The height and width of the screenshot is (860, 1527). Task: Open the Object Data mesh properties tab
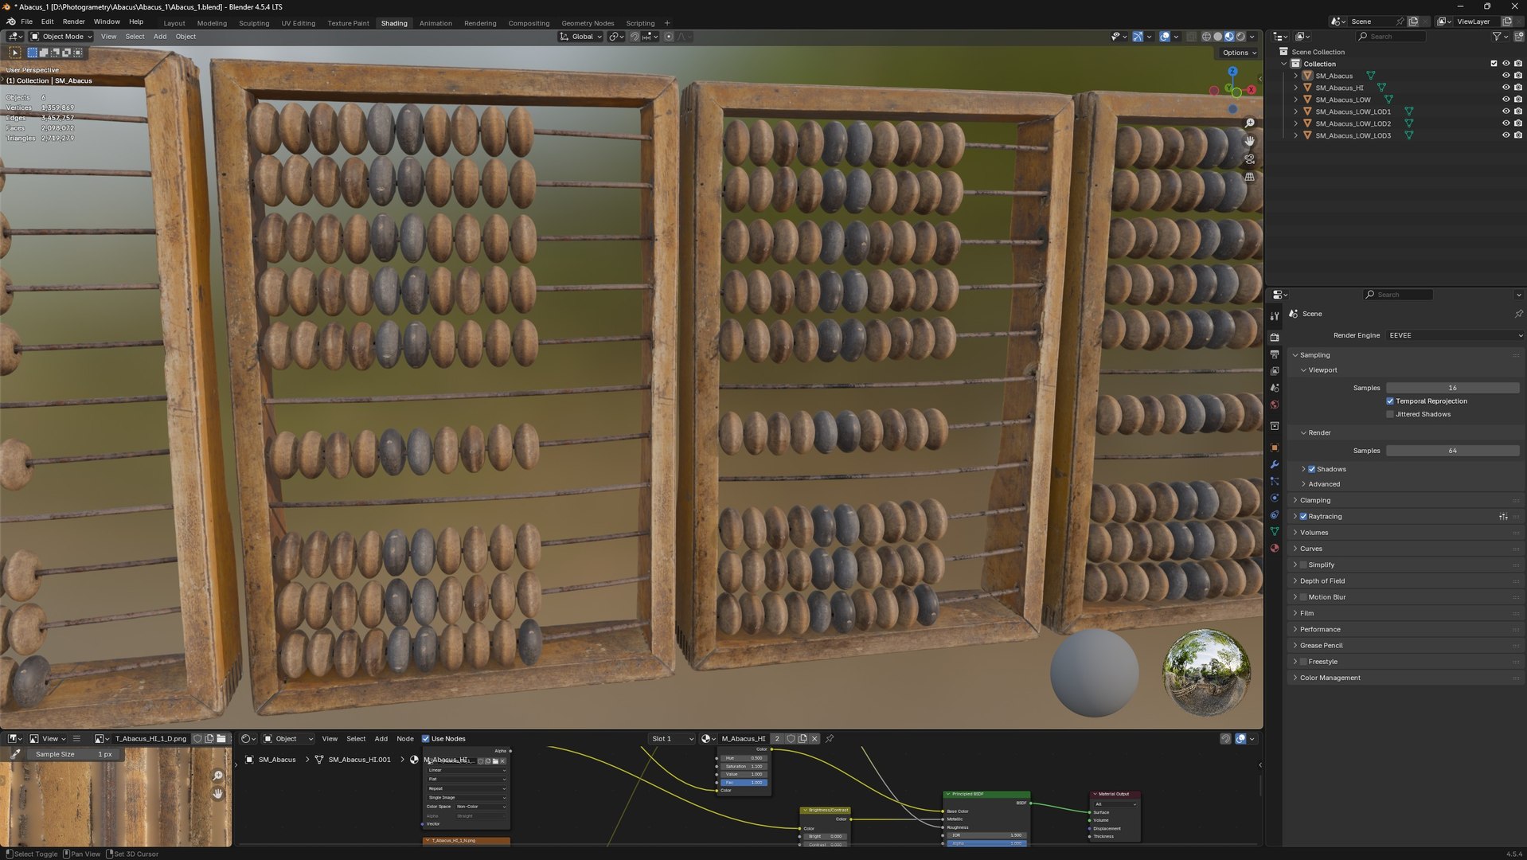[1275, 531]
